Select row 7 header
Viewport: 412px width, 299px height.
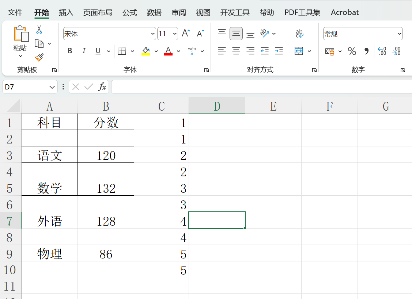(x=10, y=220)
